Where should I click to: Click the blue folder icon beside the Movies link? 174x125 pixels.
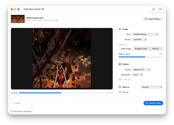(120, 92)
